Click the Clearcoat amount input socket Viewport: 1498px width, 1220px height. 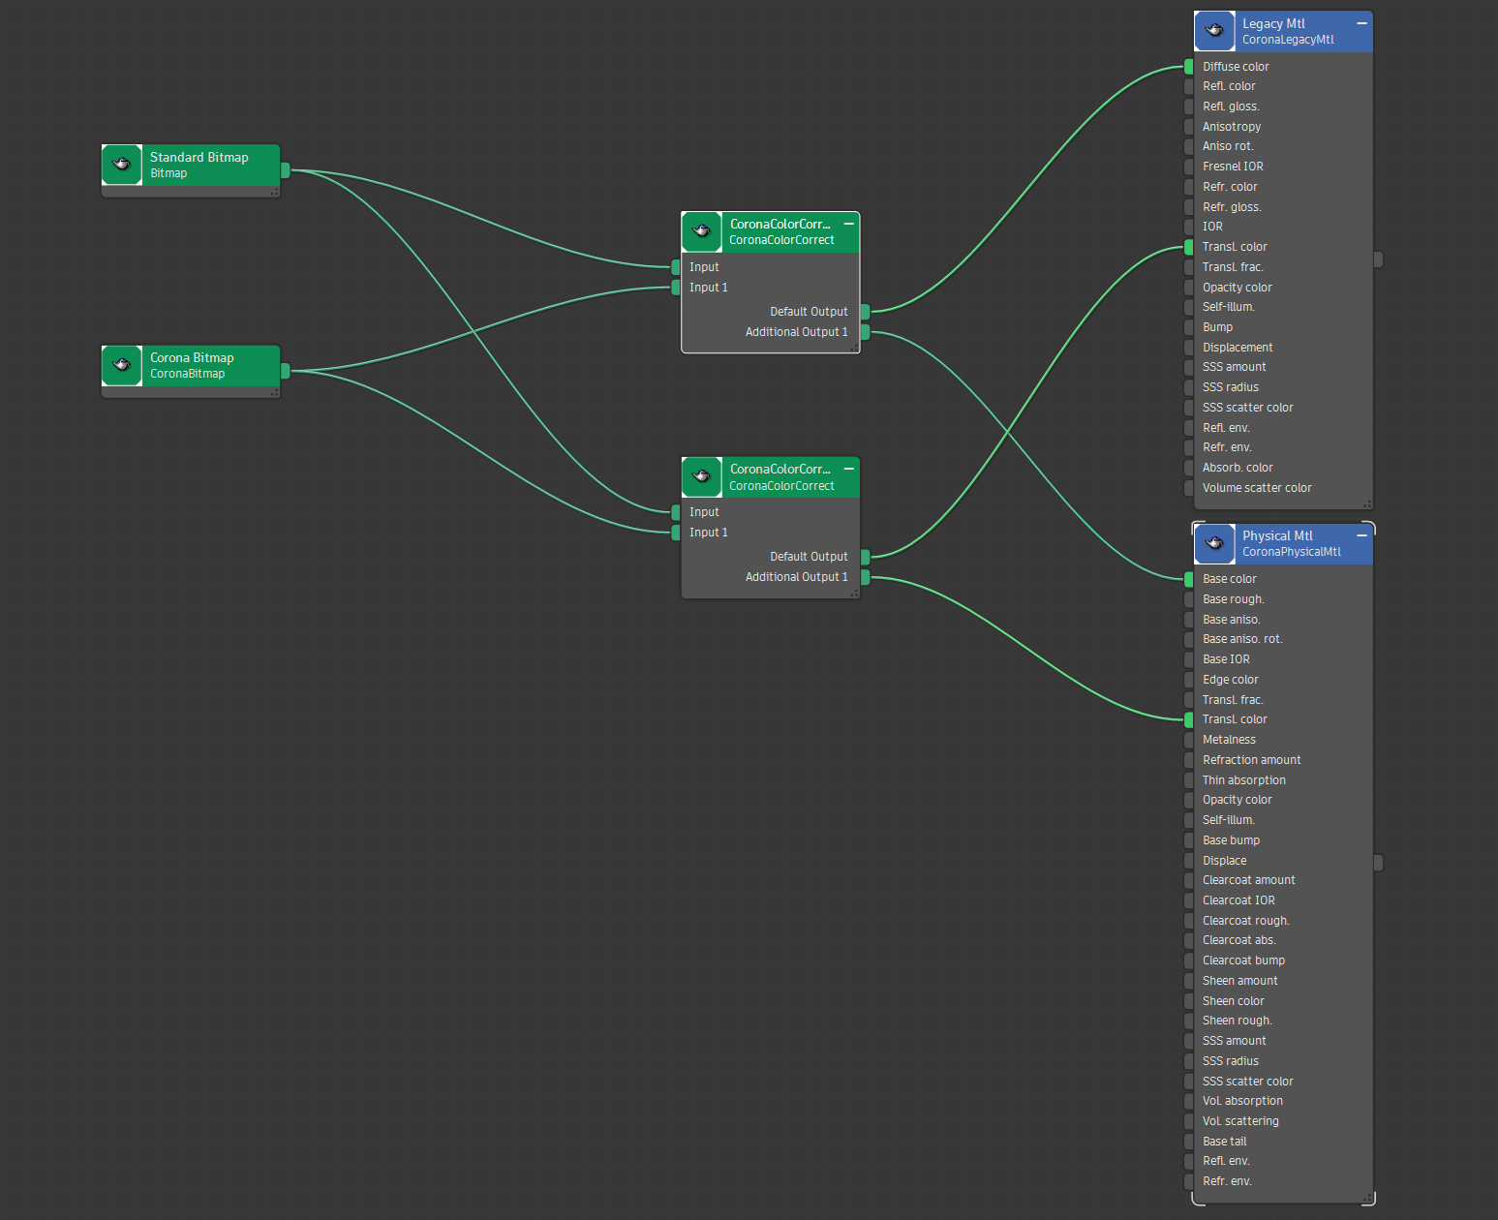[x=1189, y=880]
